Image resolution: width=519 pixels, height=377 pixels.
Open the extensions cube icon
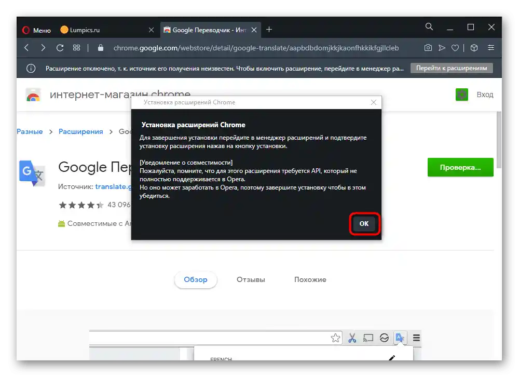pos(474,48)
